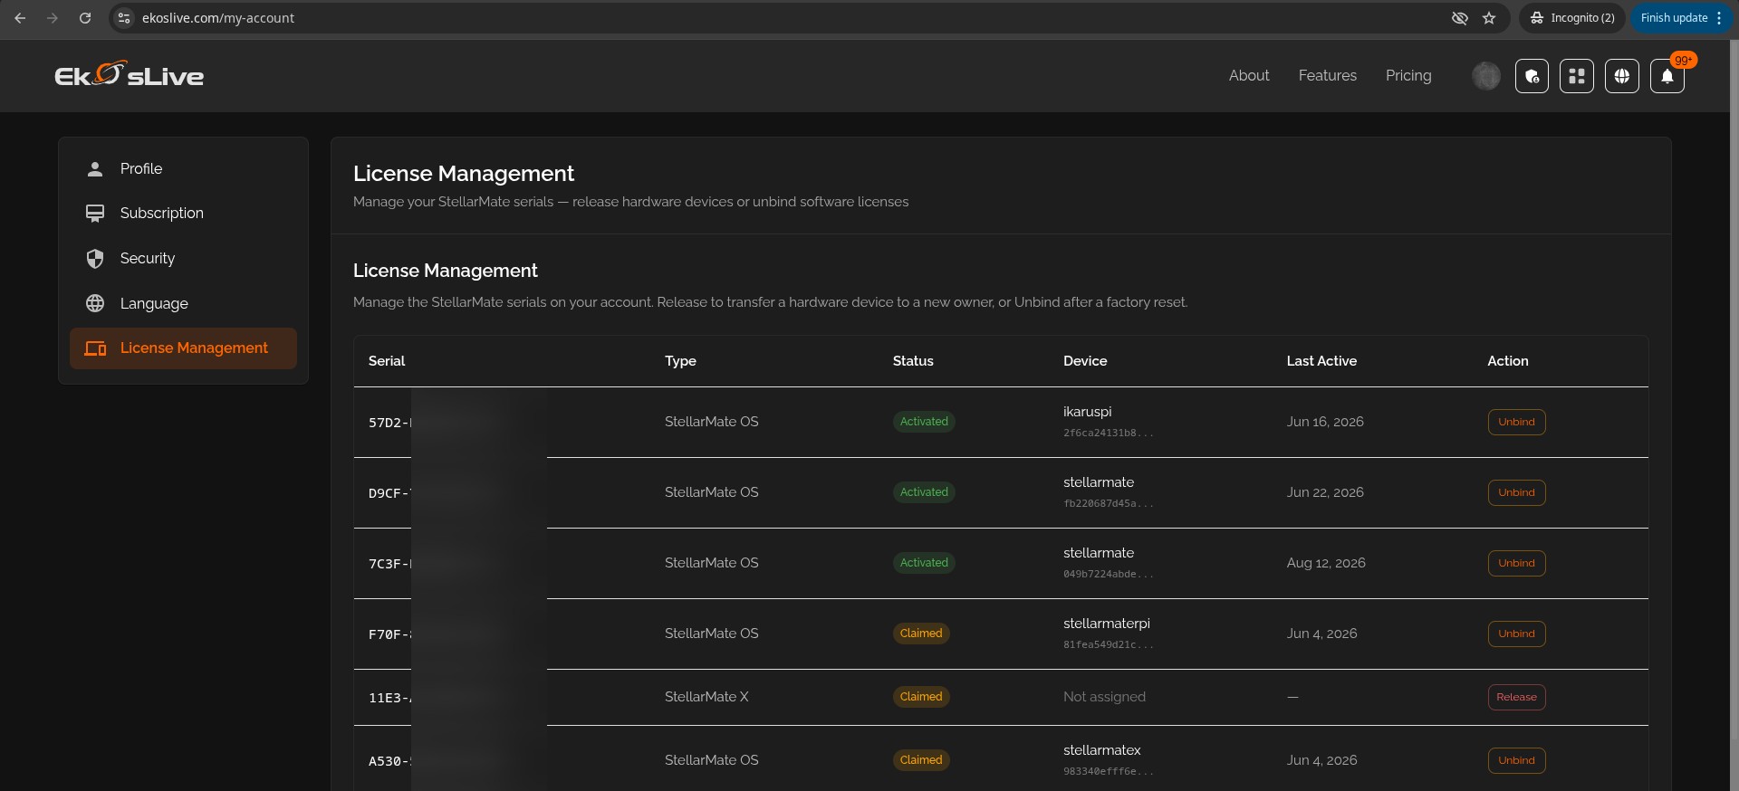
Task: Click the browser forward arrow
Action: tap(53, 18)
